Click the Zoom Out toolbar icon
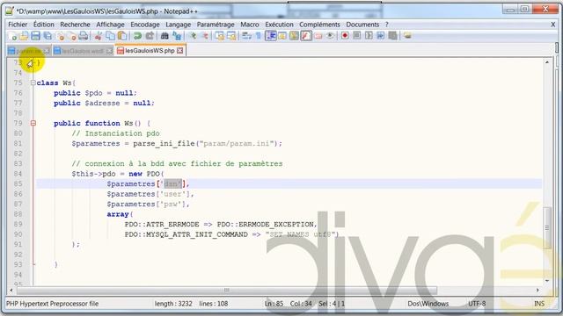Viewport: 563px width, 316px height. pyautogui.click(x=205, y=36)
